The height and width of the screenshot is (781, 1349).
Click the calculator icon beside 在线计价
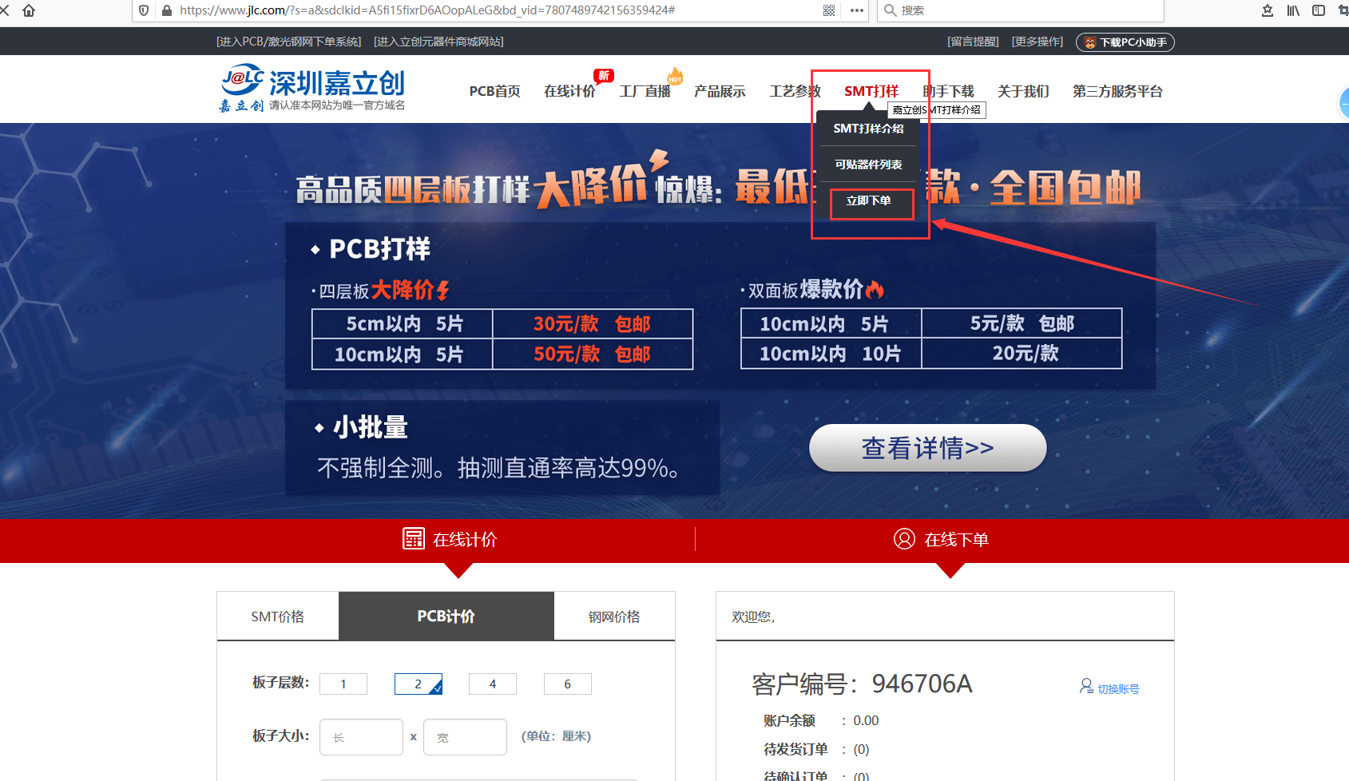coord(414,540)
